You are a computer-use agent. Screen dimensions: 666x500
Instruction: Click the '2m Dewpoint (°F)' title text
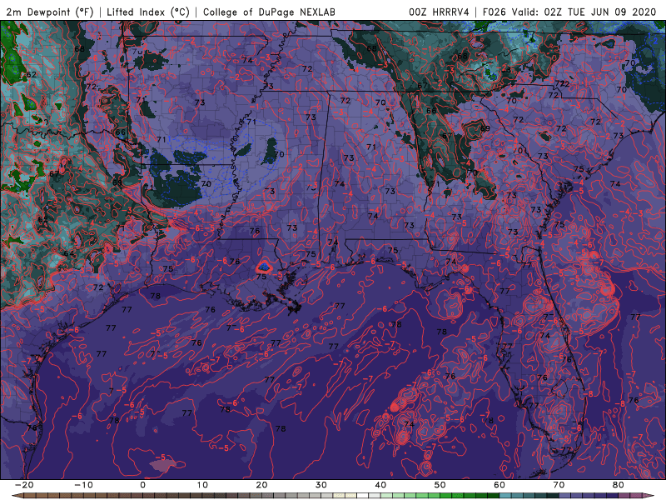coord(50,12)
